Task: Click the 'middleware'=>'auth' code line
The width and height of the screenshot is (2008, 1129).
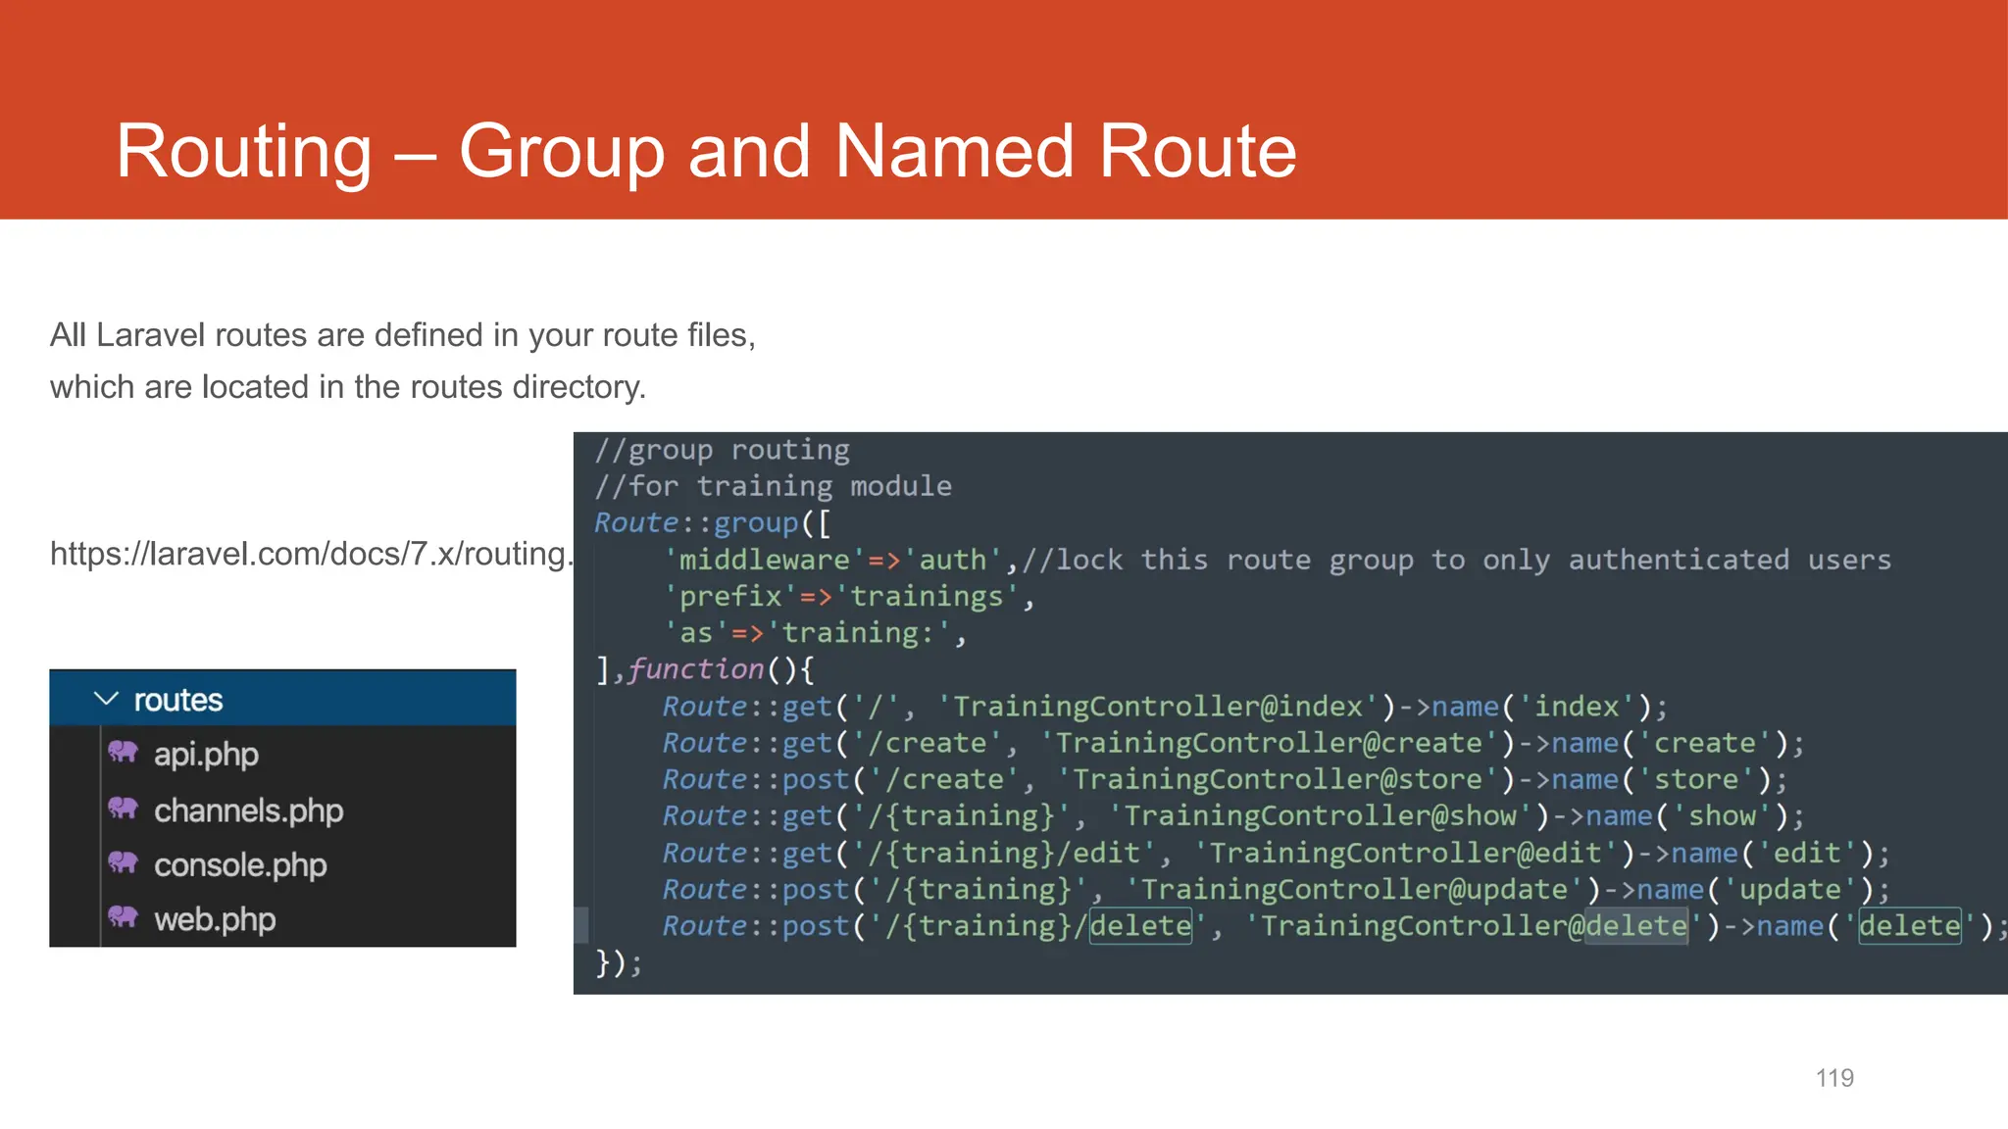Action: click(1278, 560)
